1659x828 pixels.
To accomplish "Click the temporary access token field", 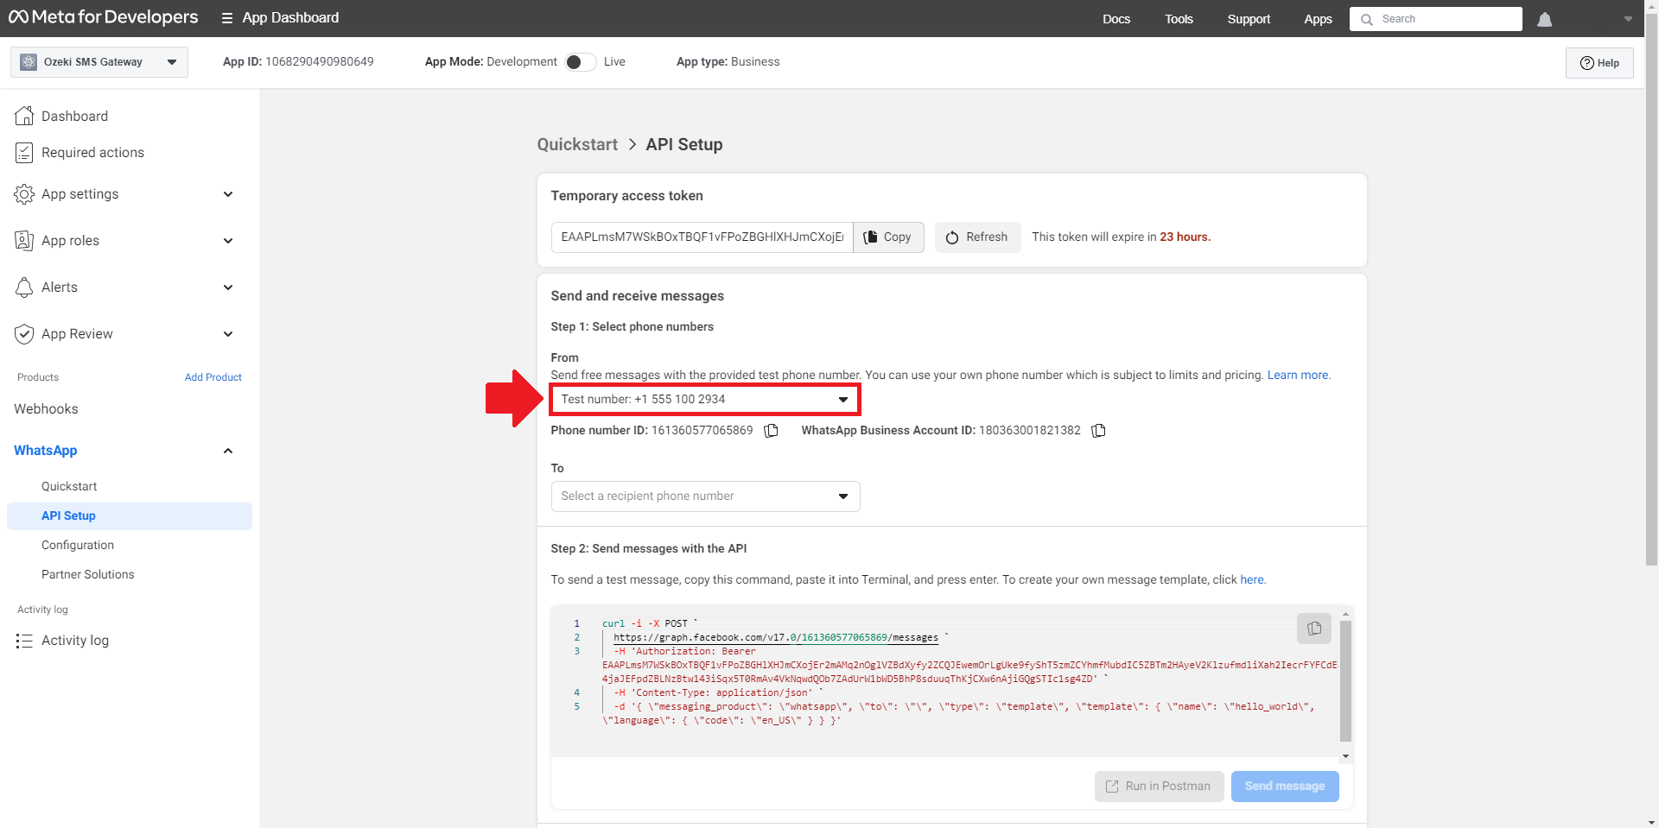I will tap(702, 237).
